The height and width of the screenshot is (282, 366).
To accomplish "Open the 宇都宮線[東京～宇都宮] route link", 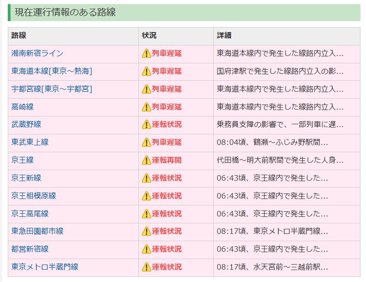I will 52,89.
